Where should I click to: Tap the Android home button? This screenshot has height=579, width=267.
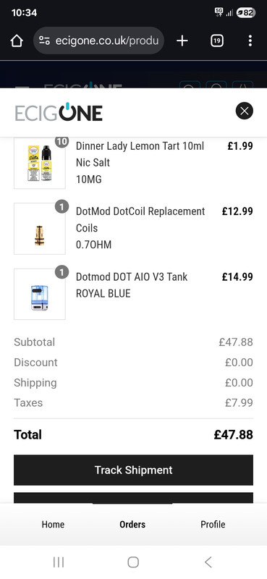point(133,562)
